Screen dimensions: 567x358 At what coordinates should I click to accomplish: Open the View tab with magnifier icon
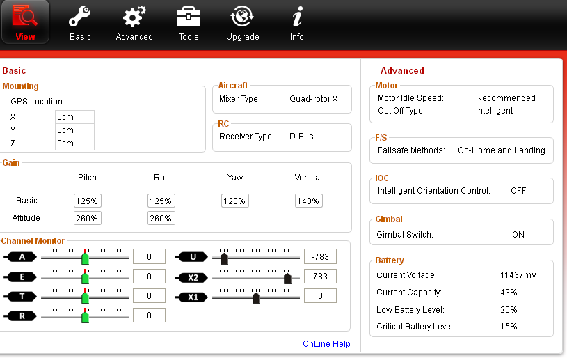[25, 22]
